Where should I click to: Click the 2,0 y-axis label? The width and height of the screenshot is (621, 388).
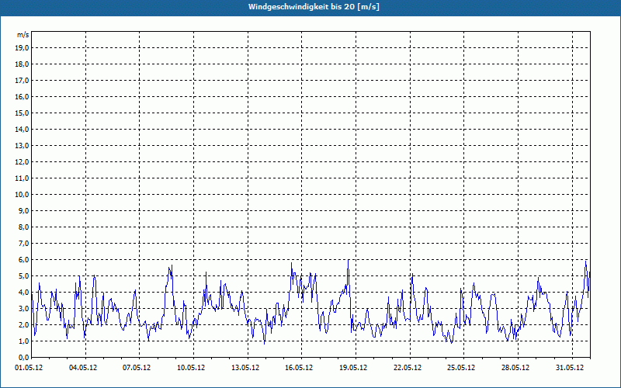pos(23,324)
